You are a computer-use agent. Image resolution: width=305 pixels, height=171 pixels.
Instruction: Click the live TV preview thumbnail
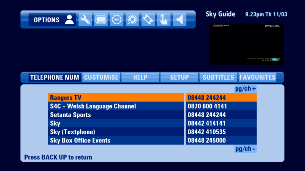(x=246, y=44)
